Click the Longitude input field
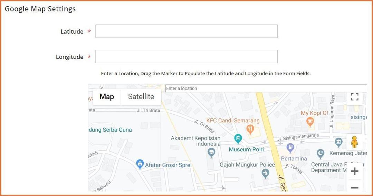Image resolution: width=373 pixels, height=196 pixels. pyautogui.click(x=186, y=56)
